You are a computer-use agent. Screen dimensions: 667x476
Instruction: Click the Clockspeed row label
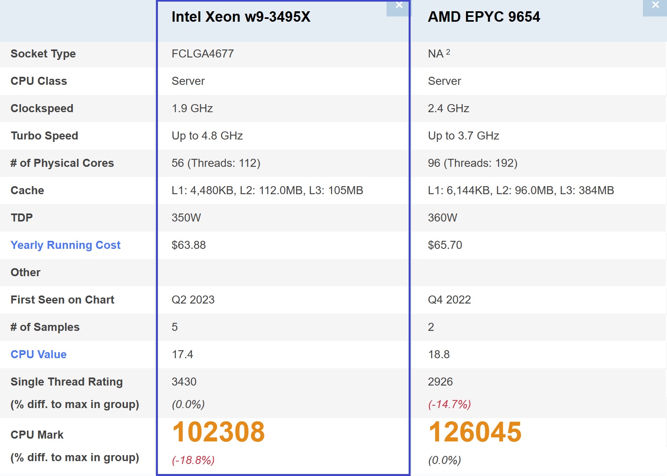pyautogui.click(x=42, y=108)
